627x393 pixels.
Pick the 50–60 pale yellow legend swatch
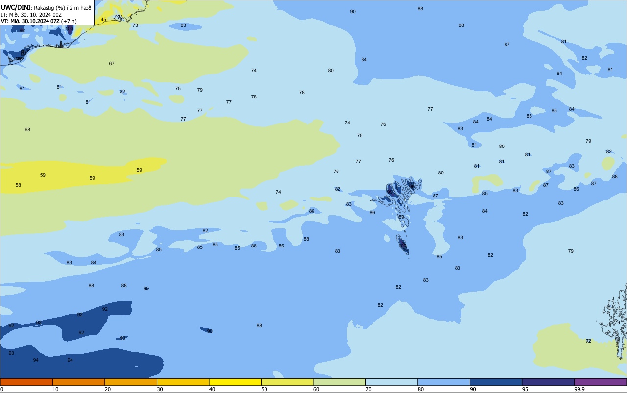coord(287,382)
